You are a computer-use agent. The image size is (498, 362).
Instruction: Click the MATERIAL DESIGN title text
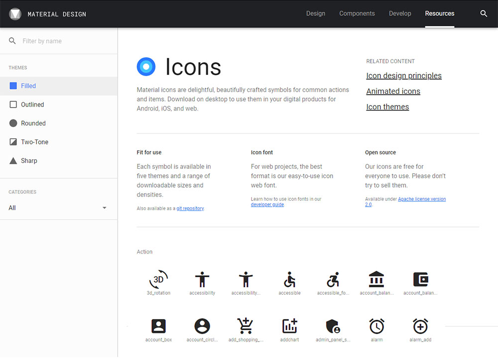(57, 14)
